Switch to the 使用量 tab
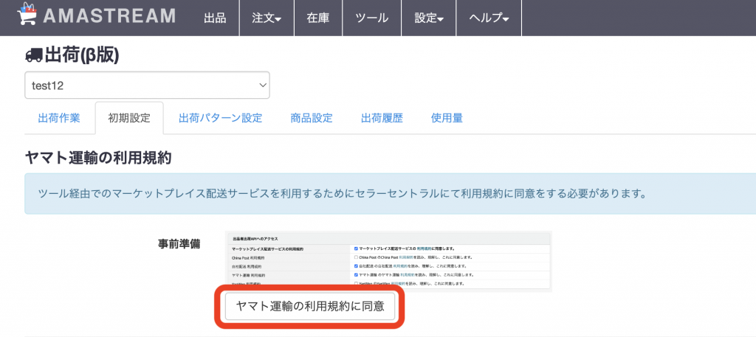Image resolution: width=756 pixels, height=337 pixels. coord(447,118)
